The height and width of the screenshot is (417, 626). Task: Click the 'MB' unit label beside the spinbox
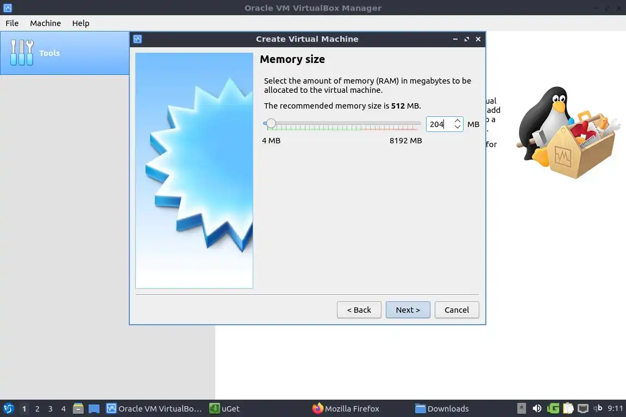point(473,124)
